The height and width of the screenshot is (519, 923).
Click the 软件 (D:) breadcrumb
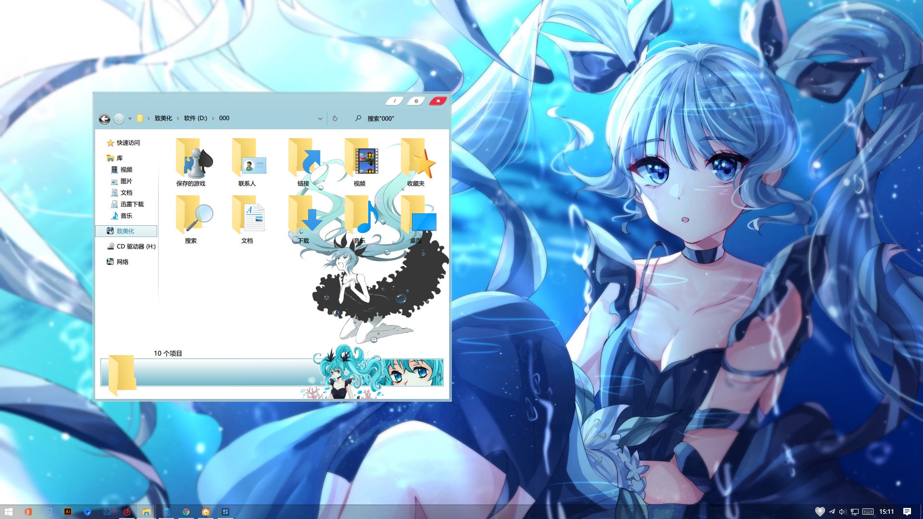[x=196, y=118]
